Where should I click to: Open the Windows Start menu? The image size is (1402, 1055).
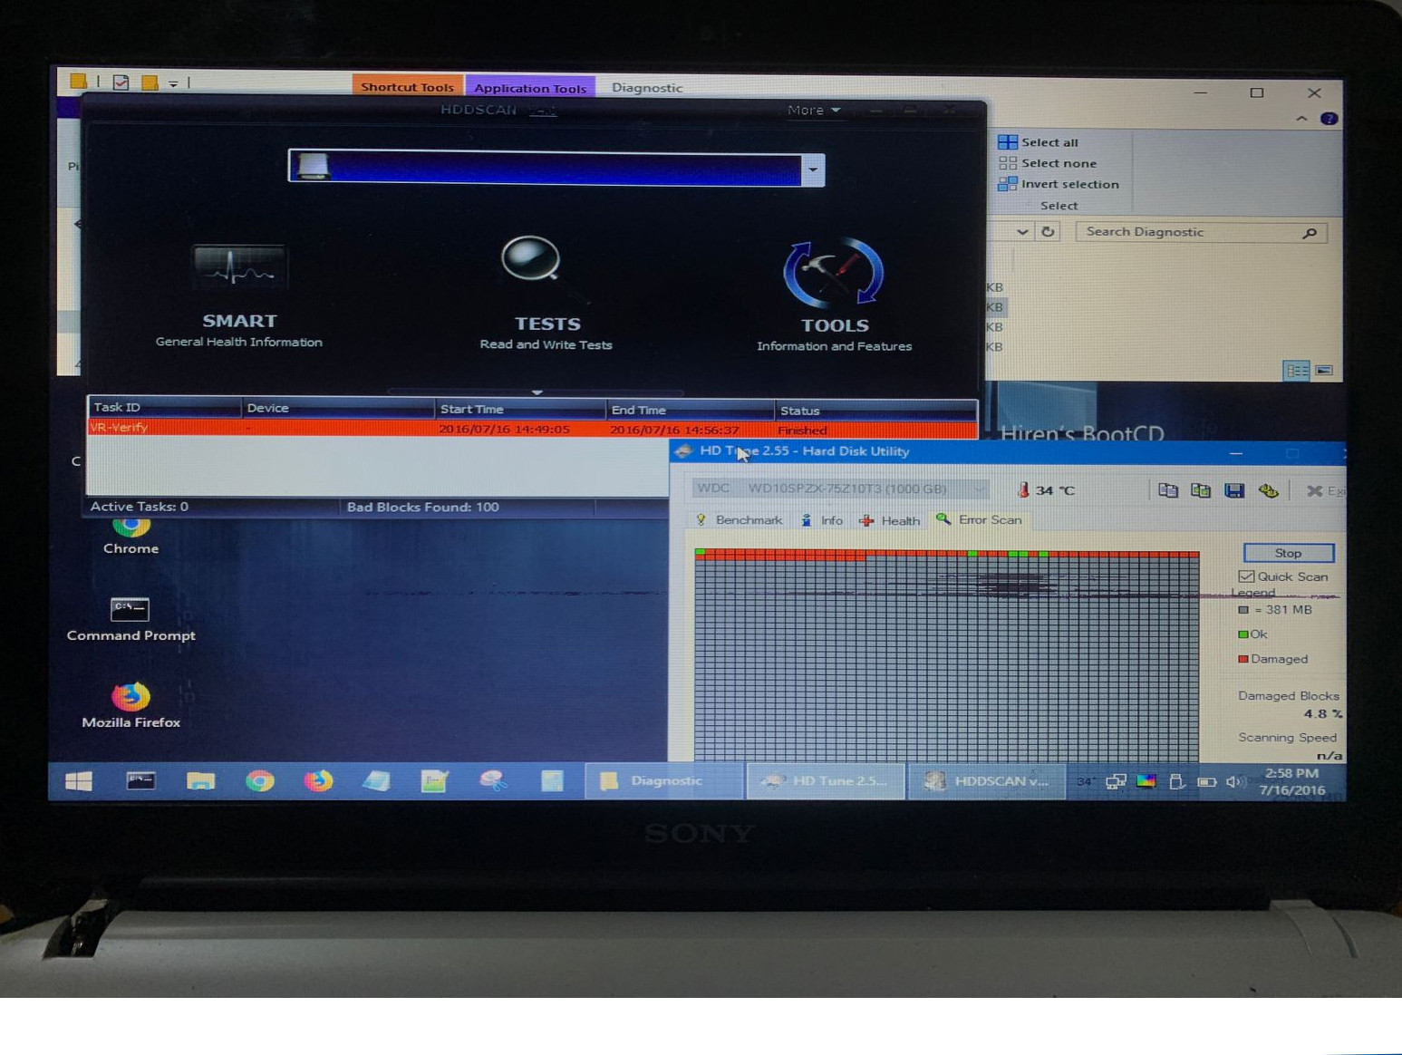pyautogui.click(x=79, y=781)
